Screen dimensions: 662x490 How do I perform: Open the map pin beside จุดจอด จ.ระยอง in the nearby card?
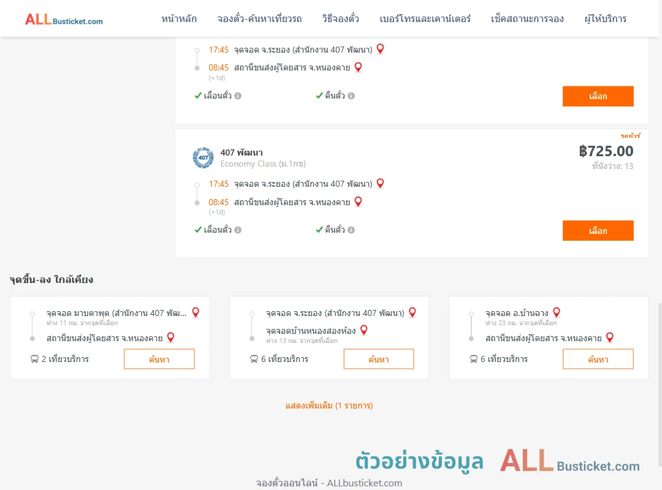[x=413, y=312]
